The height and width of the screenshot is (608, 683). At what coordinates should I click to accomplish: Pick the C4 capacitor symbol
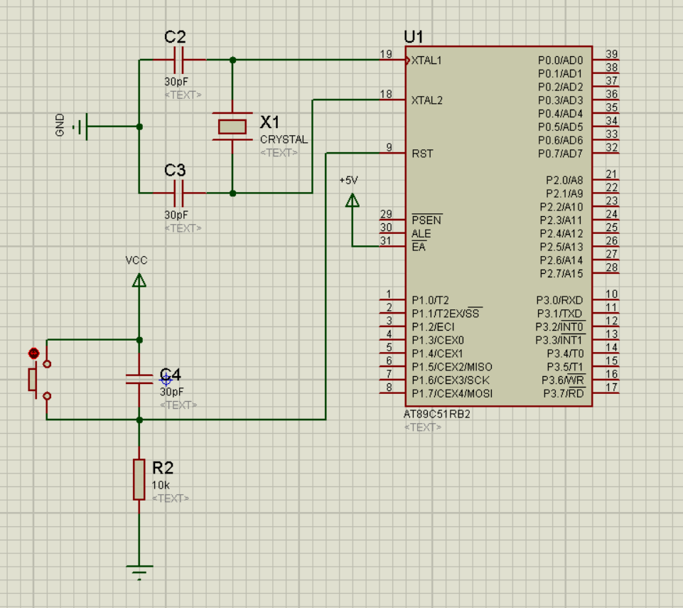point(139,378)
